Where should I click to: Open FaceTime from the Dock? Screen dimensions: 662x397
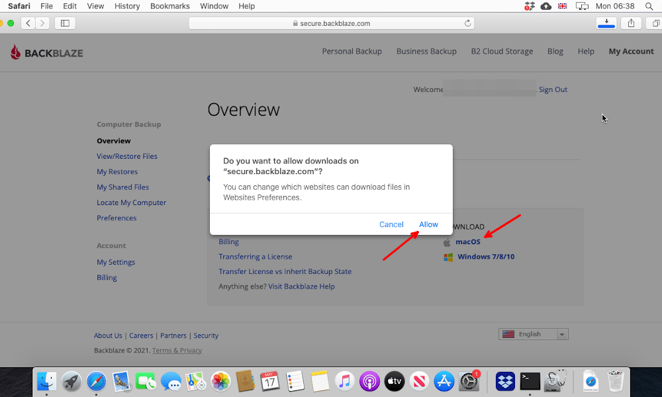click(146, 381)
